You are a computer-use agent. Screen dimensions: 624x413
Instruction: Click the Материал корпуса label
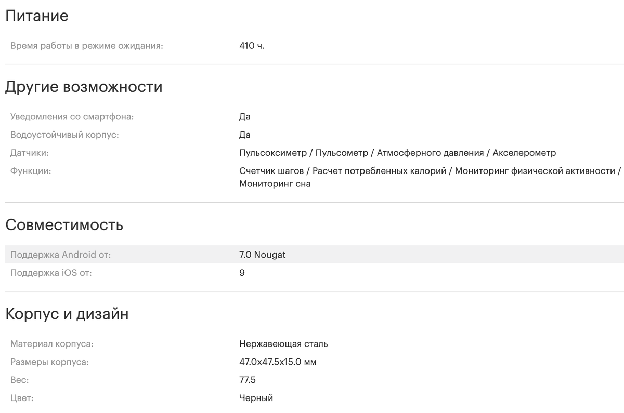52,344
